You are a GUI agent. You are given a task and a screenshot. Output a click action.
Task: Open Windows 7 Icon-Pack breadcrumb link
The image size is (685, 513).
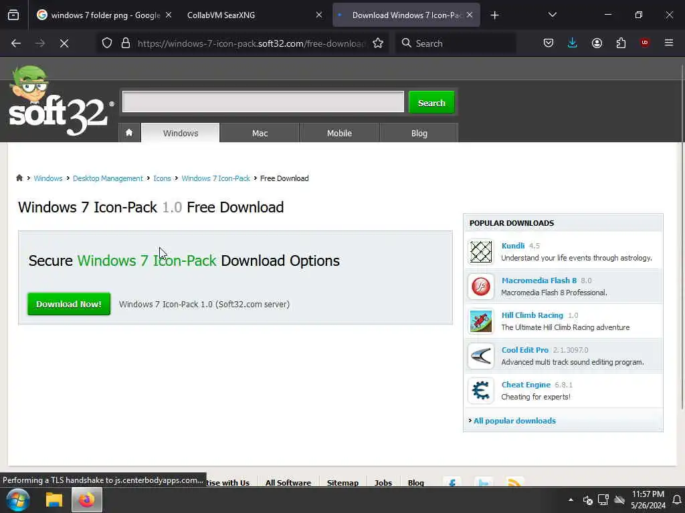tap(216, 178)
